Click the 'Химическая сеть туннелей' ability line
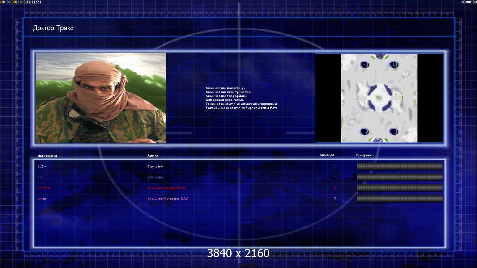The height and width of the screenshot is (268, 477). (228, 92)
